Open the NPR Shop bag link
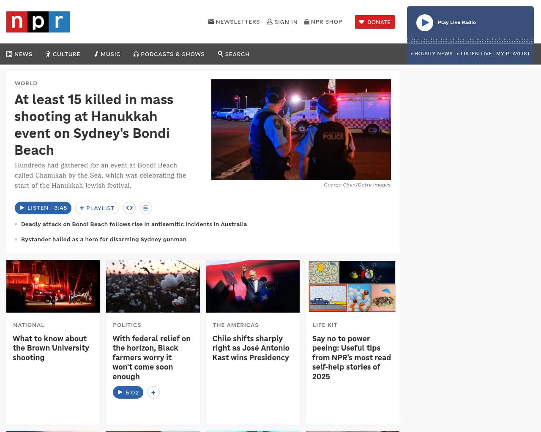Viewport: 541px width, 432px height. [323, 22]
